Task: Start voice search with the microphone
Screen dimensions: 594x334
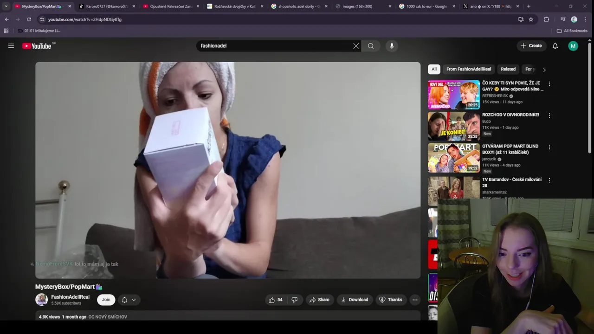Action: tap(392, 46)
